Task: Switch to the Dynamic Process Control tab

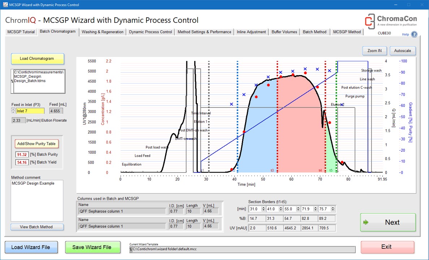Action: point(151,32)
